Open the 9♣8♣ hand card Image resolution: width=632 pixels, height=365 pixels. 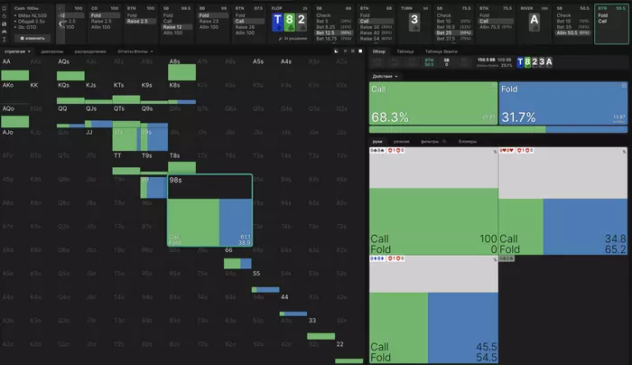(433, 201)
